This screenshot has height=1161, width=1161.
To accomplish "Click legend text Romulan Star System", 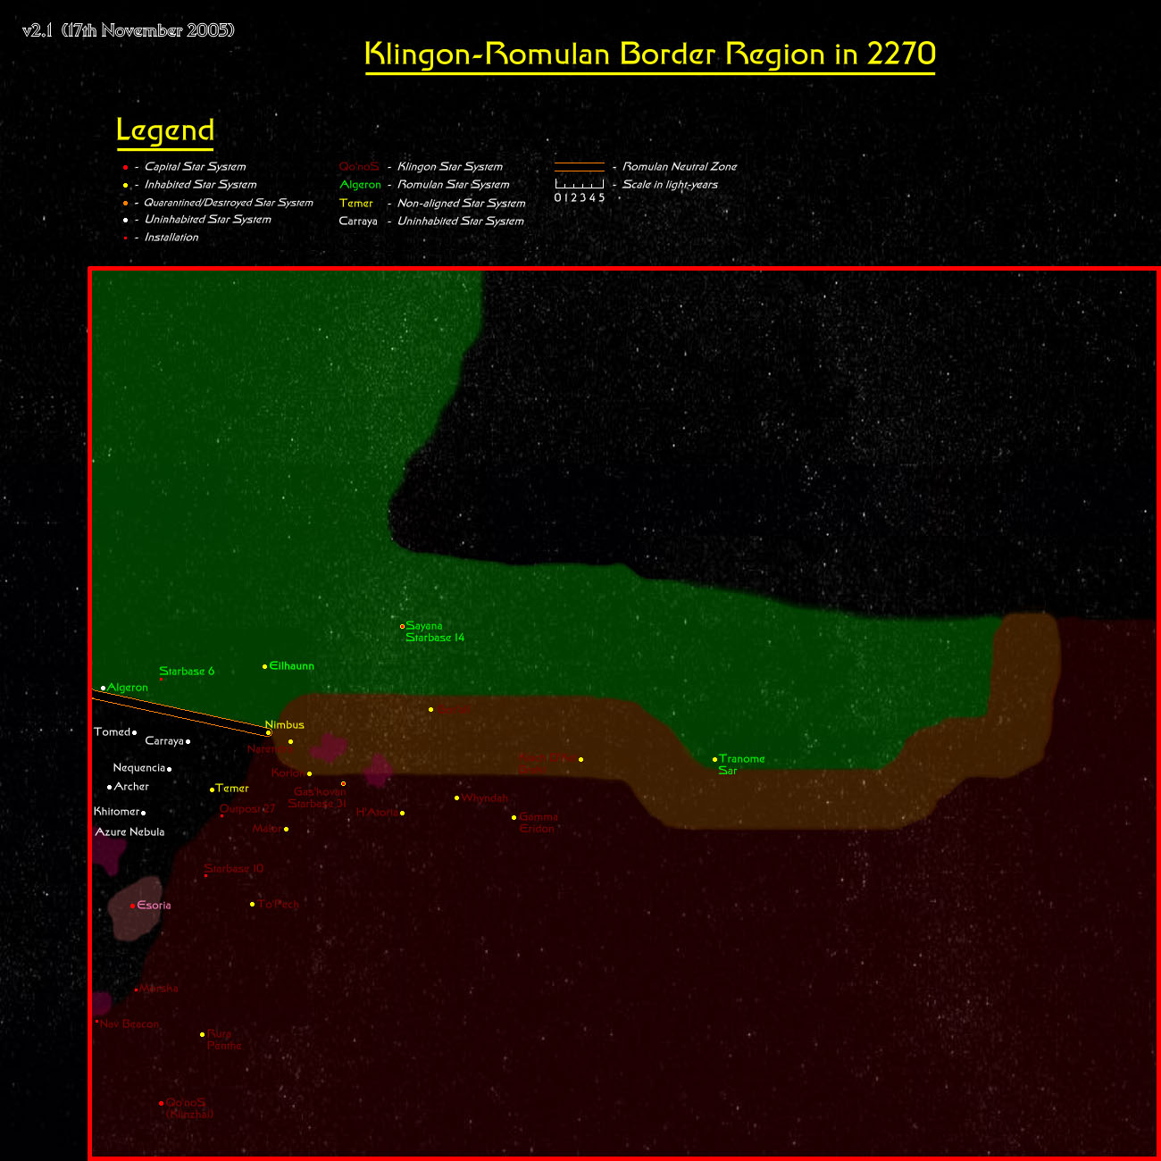I will (x=454, y=185).
